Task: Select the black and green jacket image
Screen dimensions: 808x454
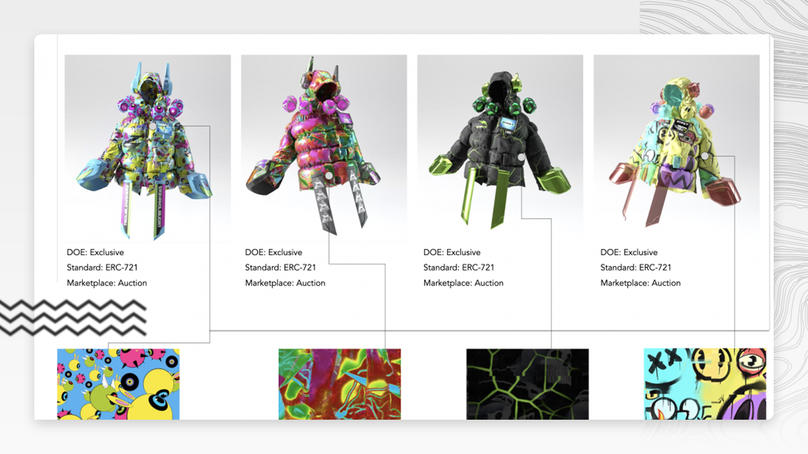Action: click(500, 148)
